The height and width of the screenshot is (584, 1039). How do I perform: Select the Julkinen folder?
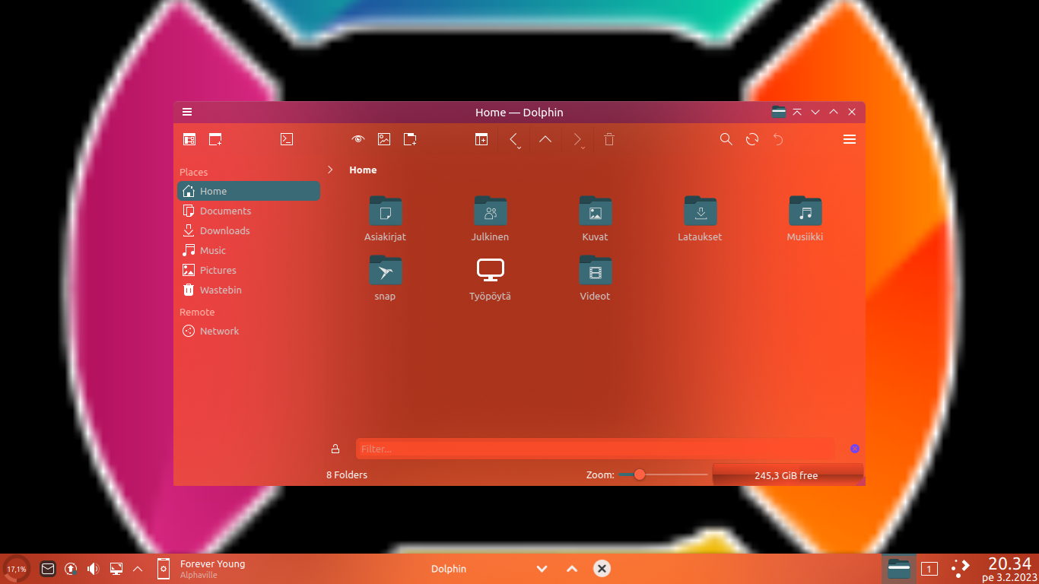click(490, 218)
